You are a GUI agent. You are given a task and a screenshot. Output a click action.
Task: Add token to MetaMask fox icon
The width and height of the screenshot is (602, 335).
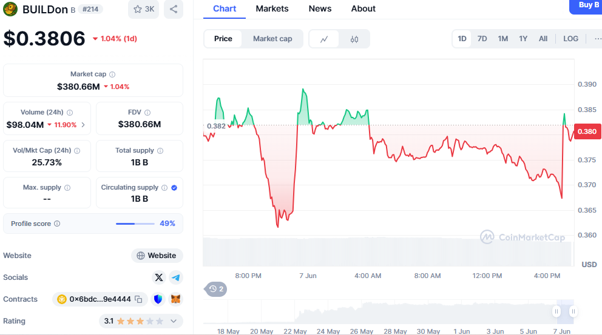pos(176,299)
